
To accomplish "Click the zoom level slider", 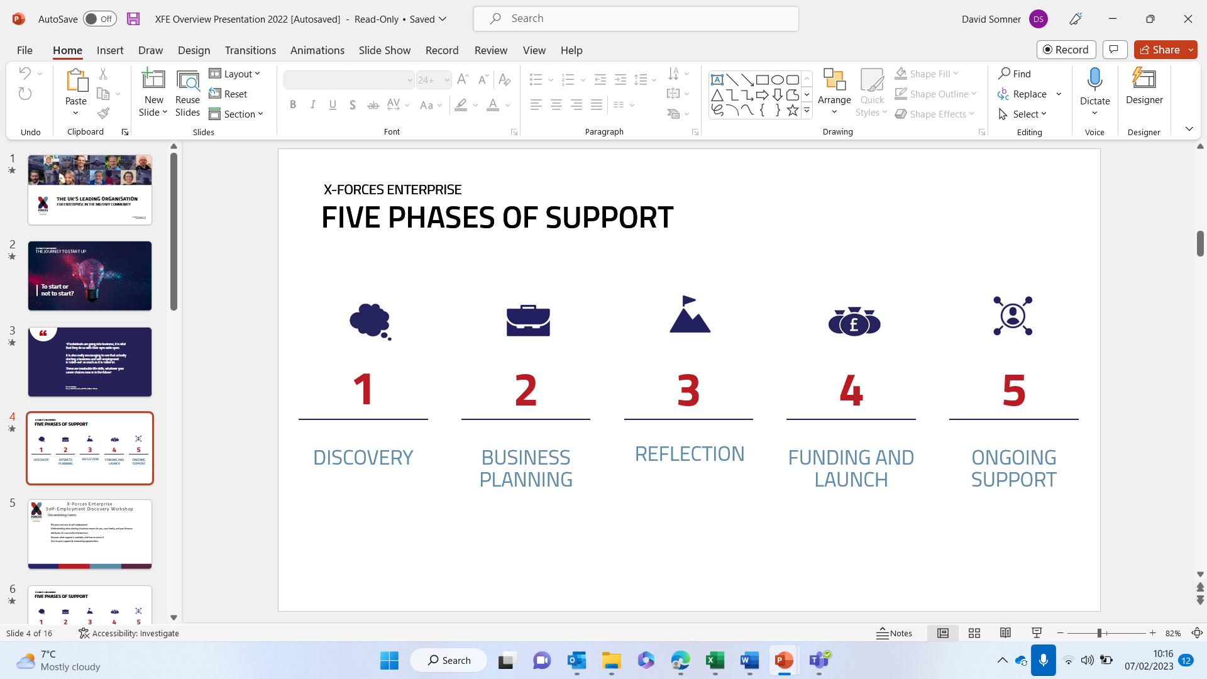I will [x=1100, y=633].
